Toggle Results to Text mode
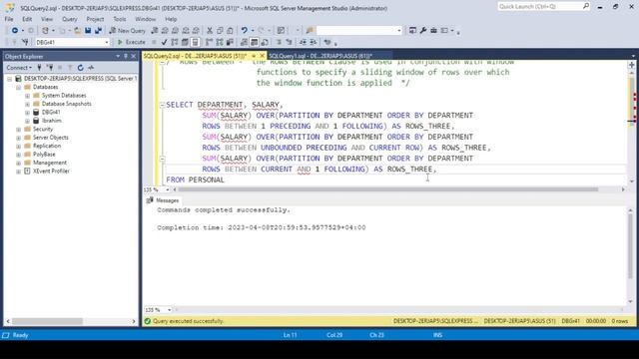 (244, 42)
